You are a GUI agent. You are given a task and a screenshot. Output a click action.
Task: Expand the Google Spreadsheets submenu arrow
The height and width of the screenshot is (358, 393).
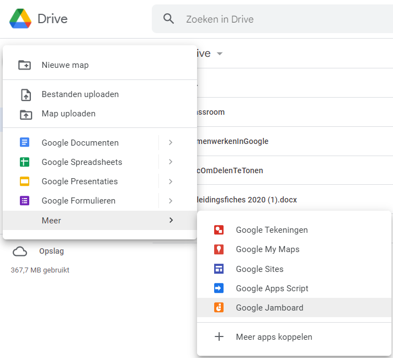pos(171,162)
